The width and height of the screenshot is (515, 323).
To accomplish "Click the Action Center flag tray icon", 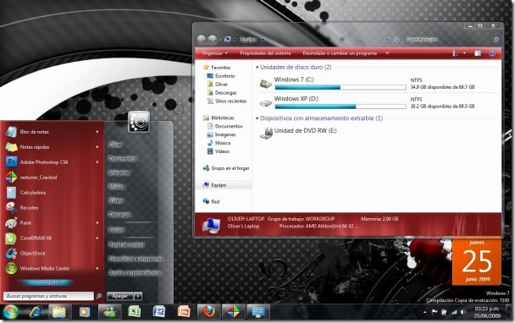I will point(435,312).
